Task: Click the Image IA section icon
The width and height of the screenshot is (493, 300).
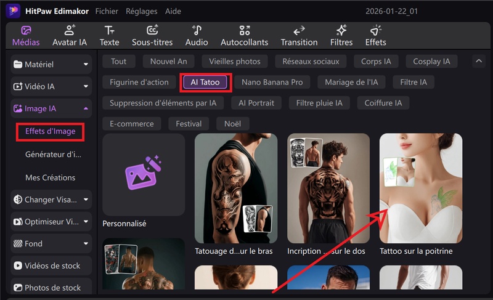Action: pyautogui.click(x=18, y=108)
